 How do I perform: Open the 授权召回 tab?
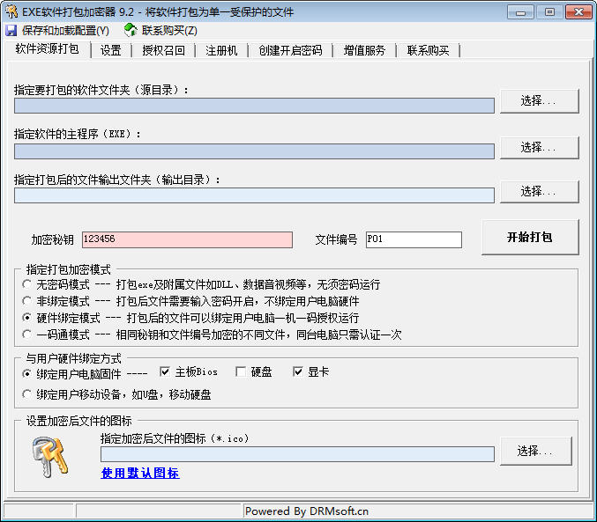pos(163,50)
